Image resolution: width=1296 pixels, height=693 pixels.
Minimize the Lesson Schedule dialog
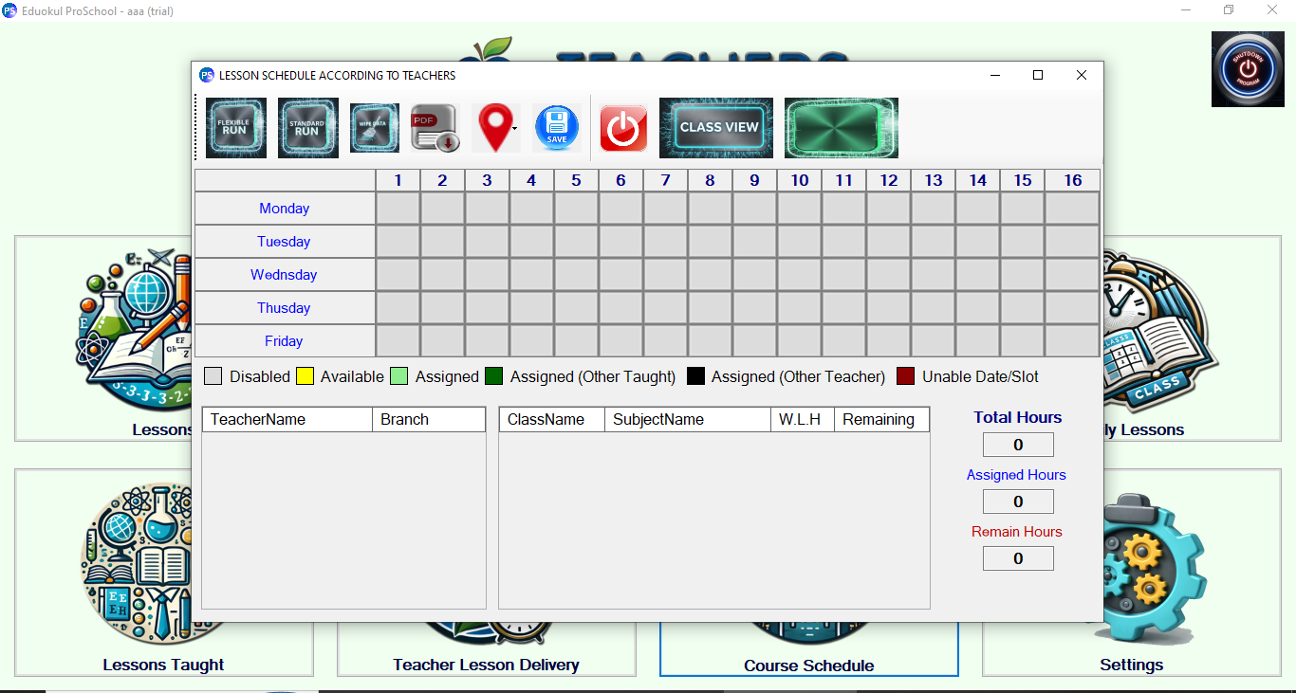tap(995, 75)
